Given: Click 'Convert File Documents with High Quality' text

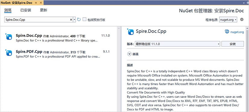Looking at the screenshot, I should (x=156, y=92).
